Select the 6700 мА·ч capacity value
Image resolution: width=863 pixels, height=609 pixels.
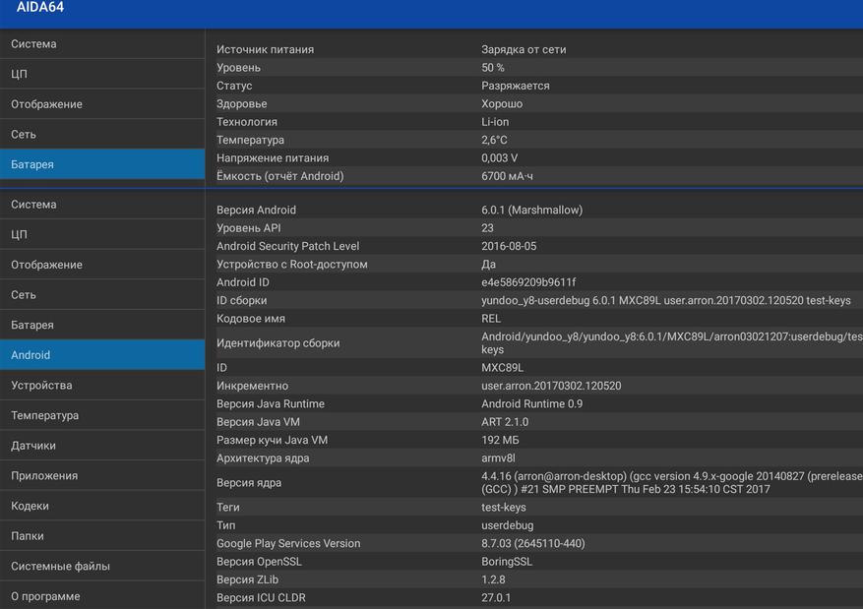(507, 176)
